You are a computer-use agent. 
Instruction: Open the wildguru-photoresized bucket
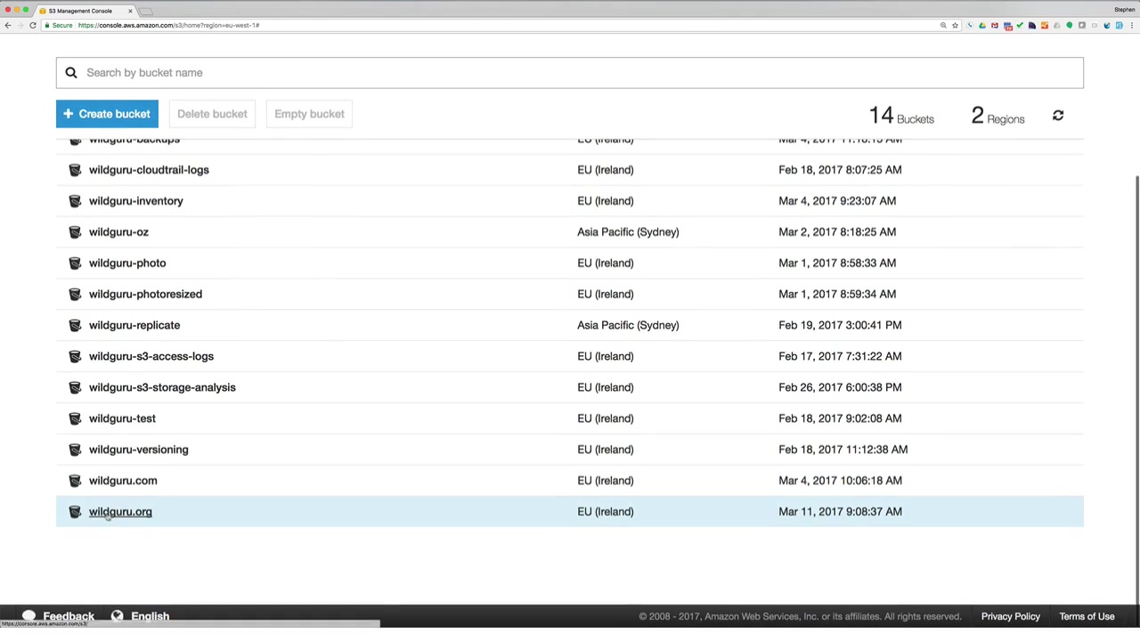click(145, 295)
